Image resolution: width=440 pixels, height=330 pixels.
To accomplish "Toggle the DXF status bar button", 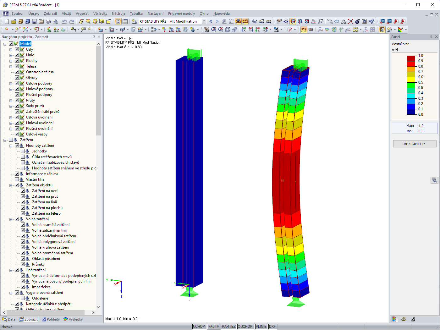I will [272, 327].
